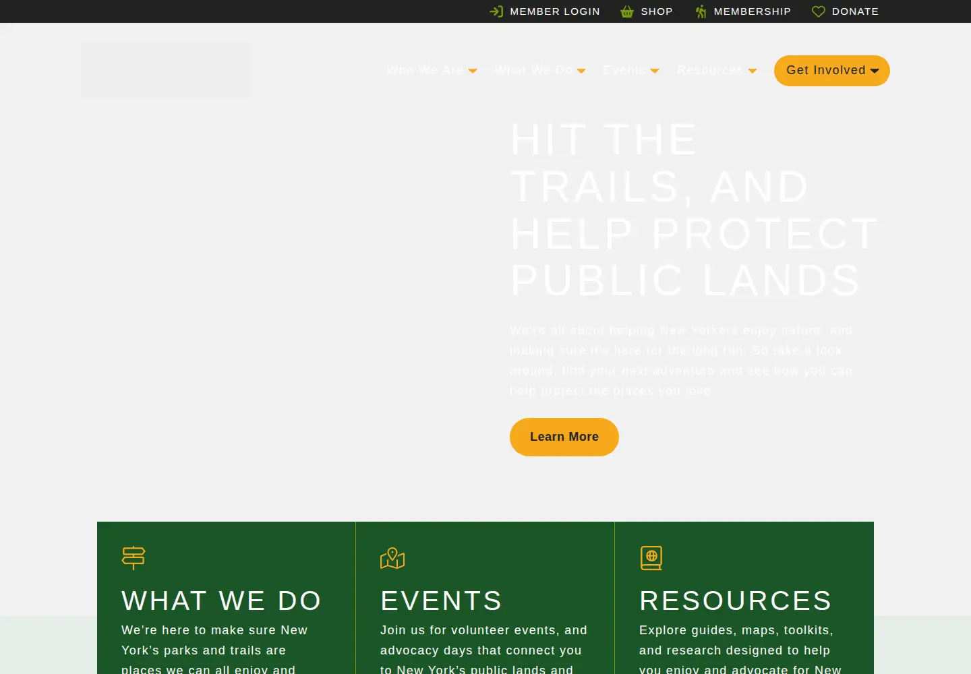Open the Donate link
Image resolution: width=971 pixels, height=674 pixels.
click(846, 11)
